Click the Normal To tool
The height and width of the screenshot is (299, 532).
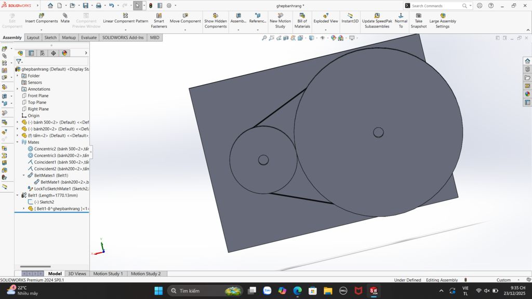pyautogui.click(x=401, y=21)
